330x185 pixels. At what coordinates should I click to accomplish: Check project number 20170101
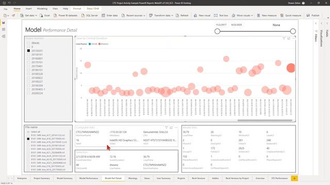[x=28, y=62]
